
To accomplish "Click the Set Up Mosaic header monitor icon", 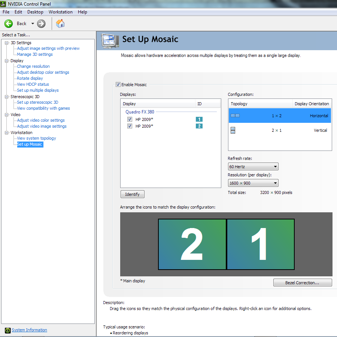I will coord(110,41).
